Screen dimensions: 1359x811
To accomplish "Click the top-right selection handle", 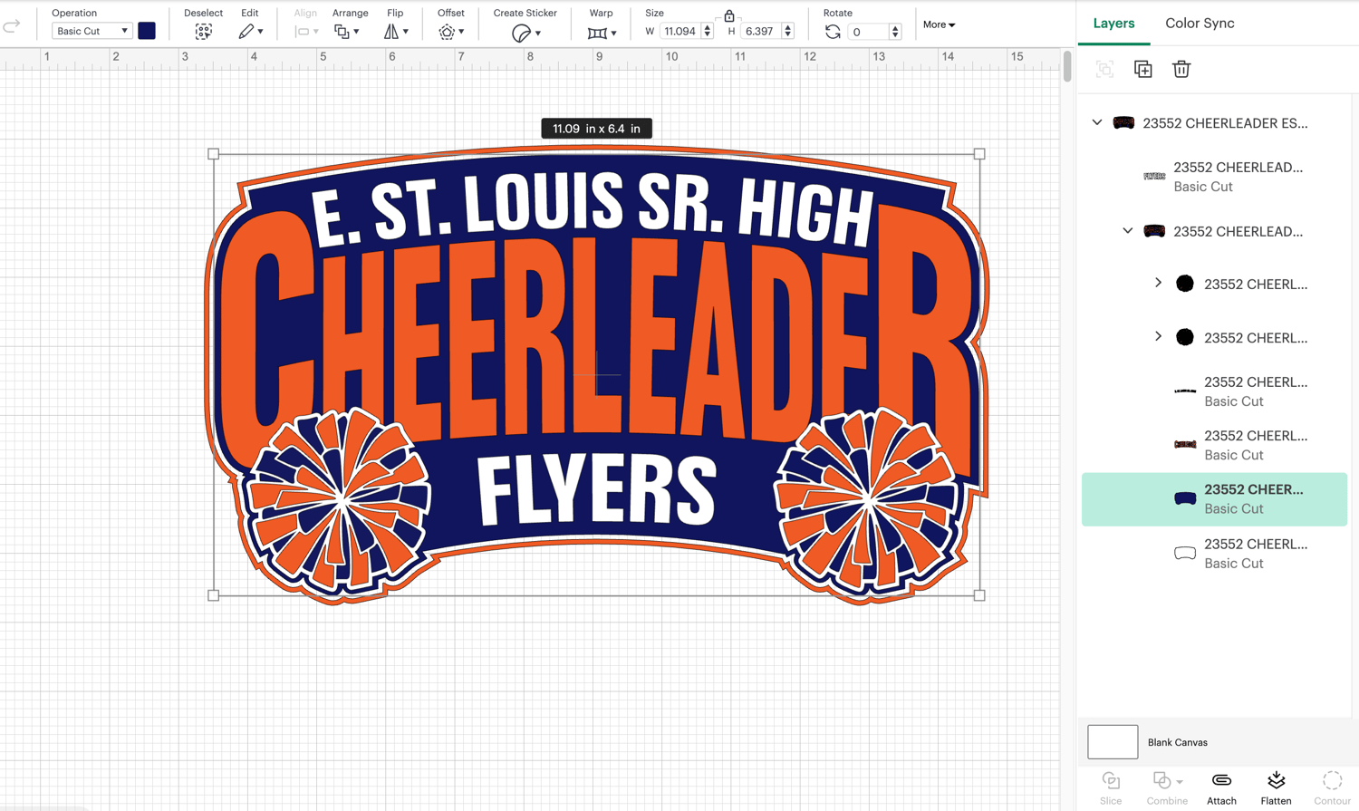I will (979, 154).
